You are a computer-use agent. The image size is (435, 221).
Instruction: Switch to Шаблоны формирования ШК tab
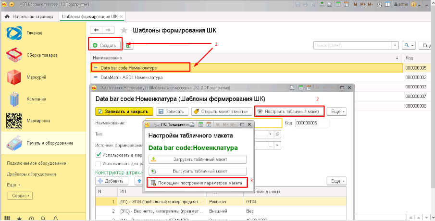tap(90, 17)
